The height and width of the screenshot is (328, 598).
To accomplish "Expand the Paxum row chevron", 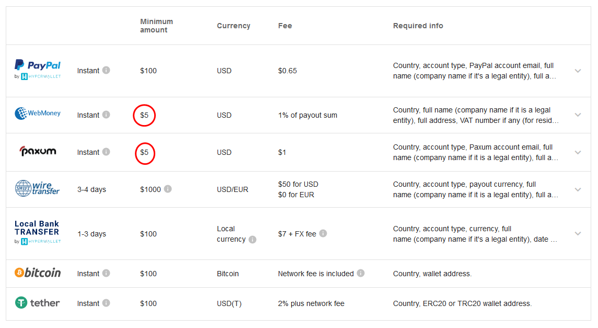I will (578, 152).
